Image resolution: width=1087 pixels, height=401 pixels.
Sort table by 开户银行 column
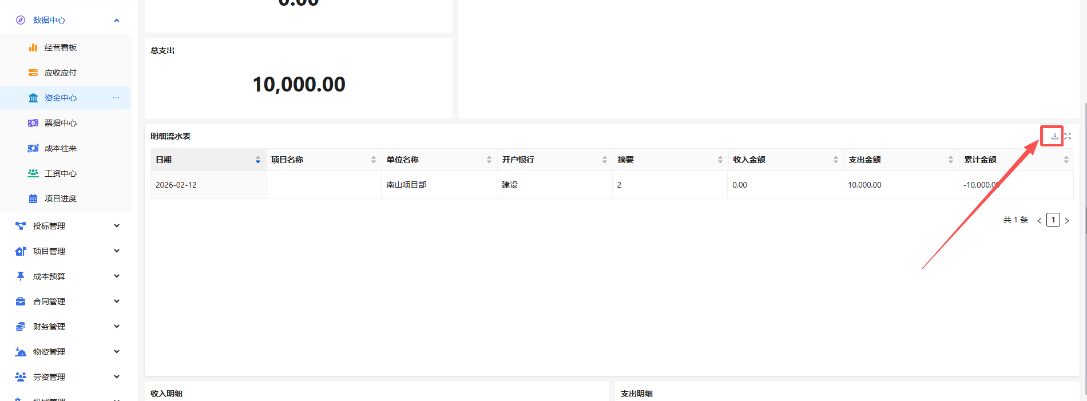(x=605, y=160)
